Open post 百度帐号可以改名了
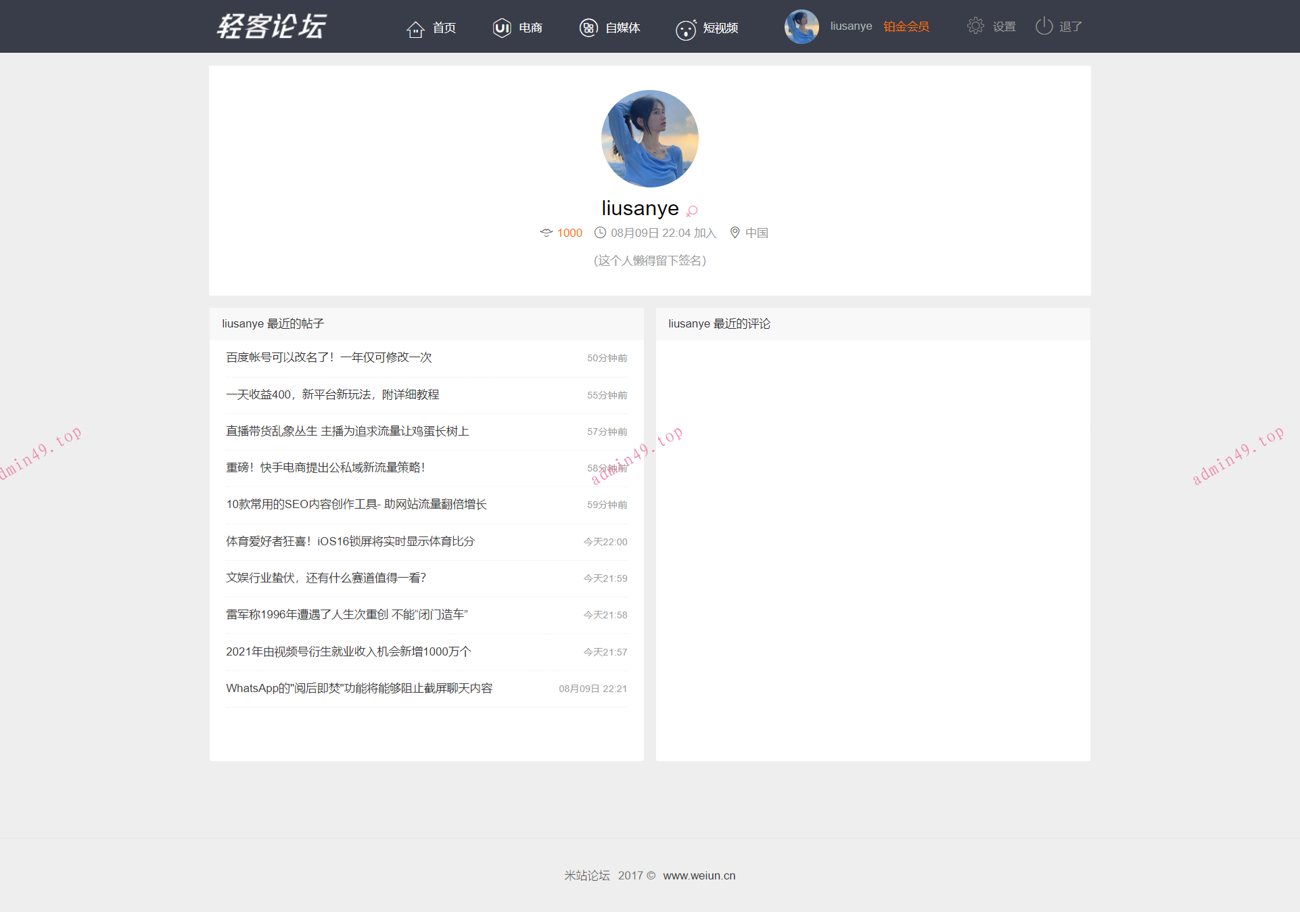 pyautogui.click(x=329, y=357)
